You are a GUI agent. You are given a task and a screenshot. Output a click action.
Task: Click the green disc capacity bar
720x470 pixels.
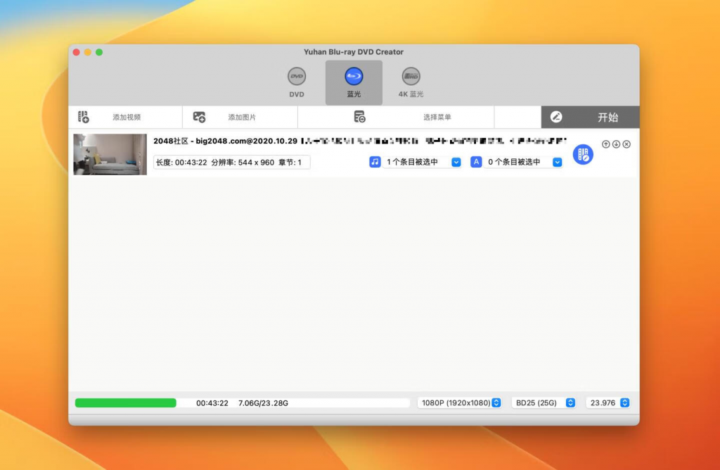125,402
